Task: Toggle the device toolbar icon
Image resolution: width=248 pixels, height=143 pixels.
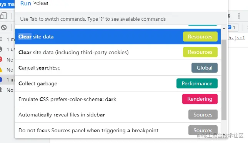Action: 3,16
